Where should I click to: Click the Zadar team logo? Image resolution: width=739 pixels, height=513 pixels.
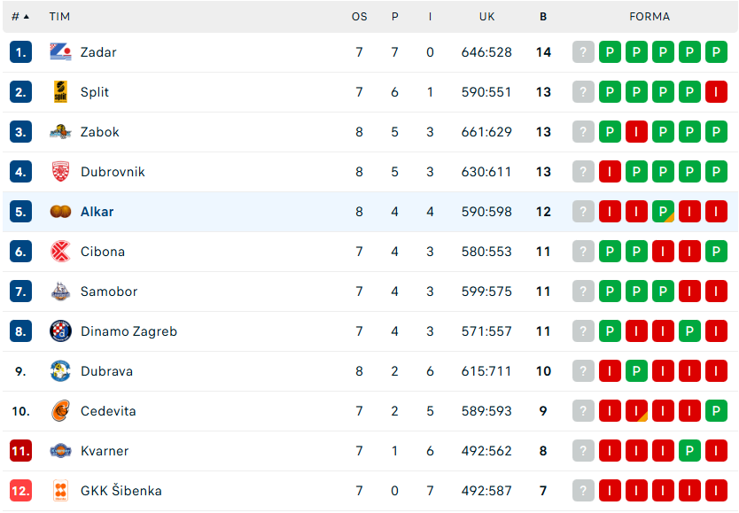tap(60, 52)
